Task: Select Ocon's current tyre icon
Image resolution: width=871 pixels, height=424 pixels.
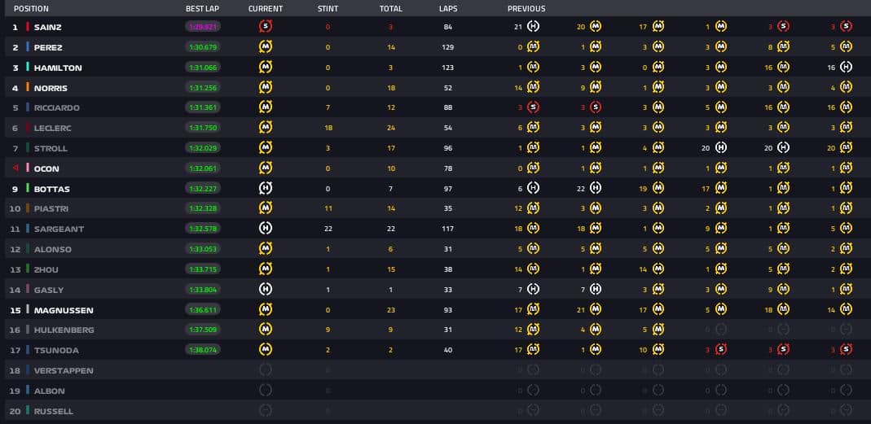Action: coord(266,168)
